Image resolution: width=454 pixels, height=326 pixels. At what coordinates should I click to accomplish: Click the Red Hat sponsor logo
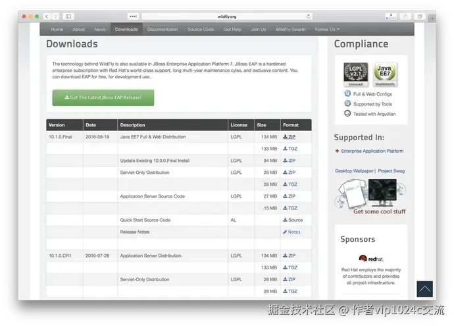(x=371, y=258)
